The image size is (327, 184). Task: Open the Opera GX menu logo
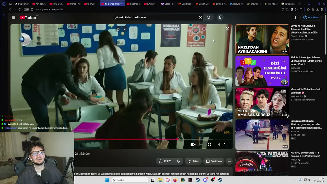coord(4,4)
